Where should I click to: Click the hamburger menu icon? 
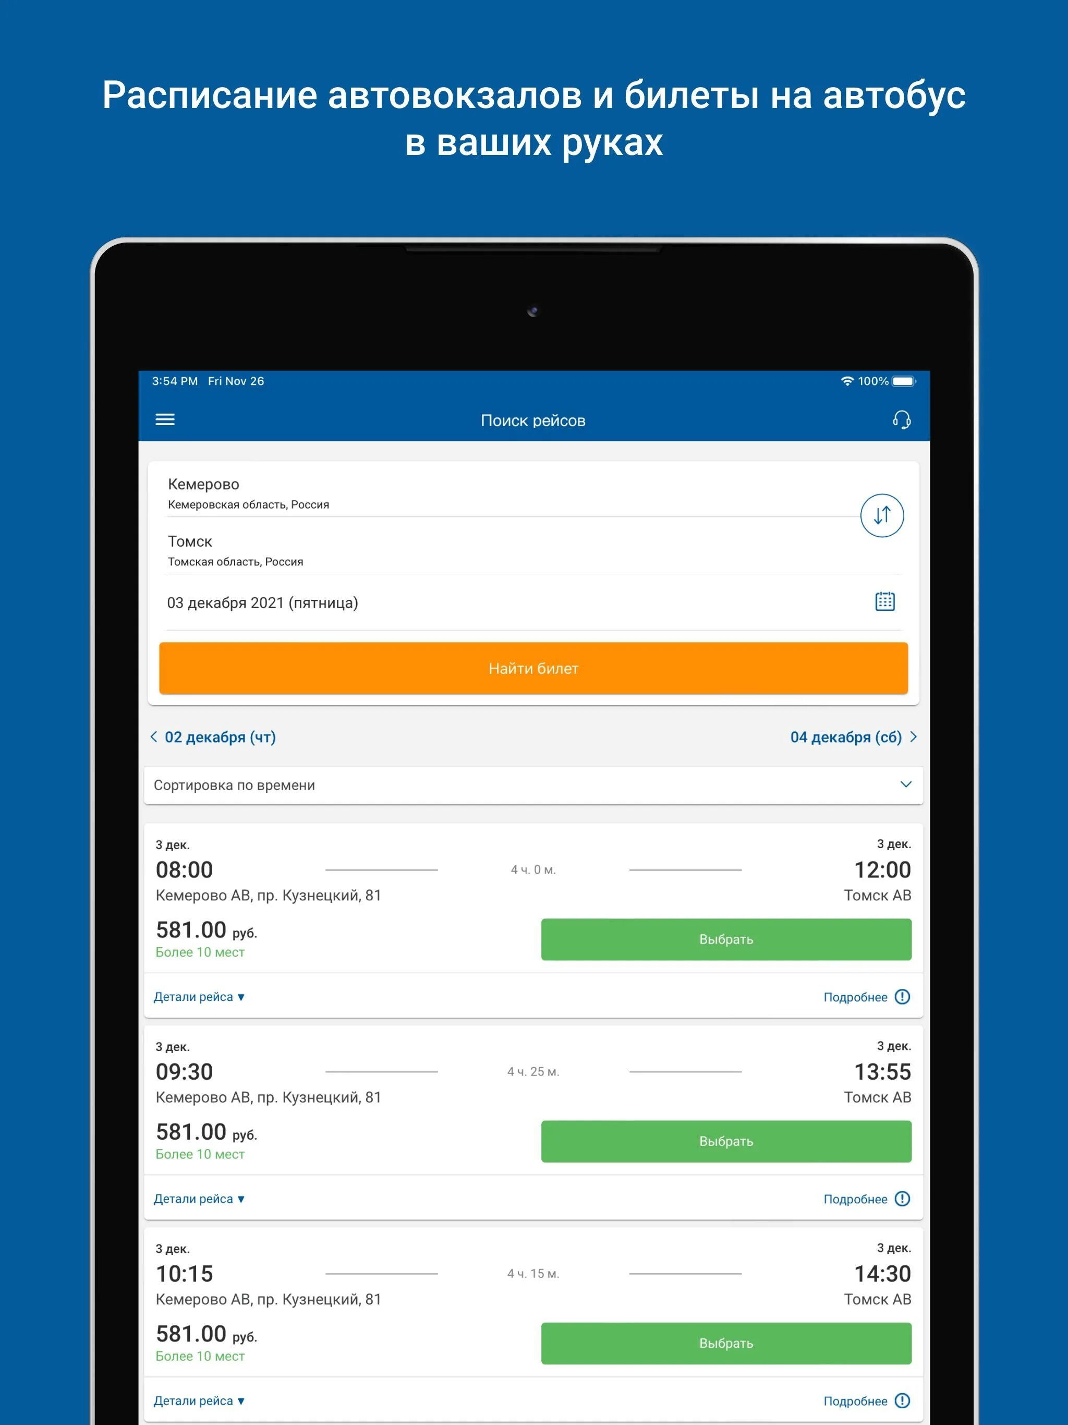tap(165, 420)
